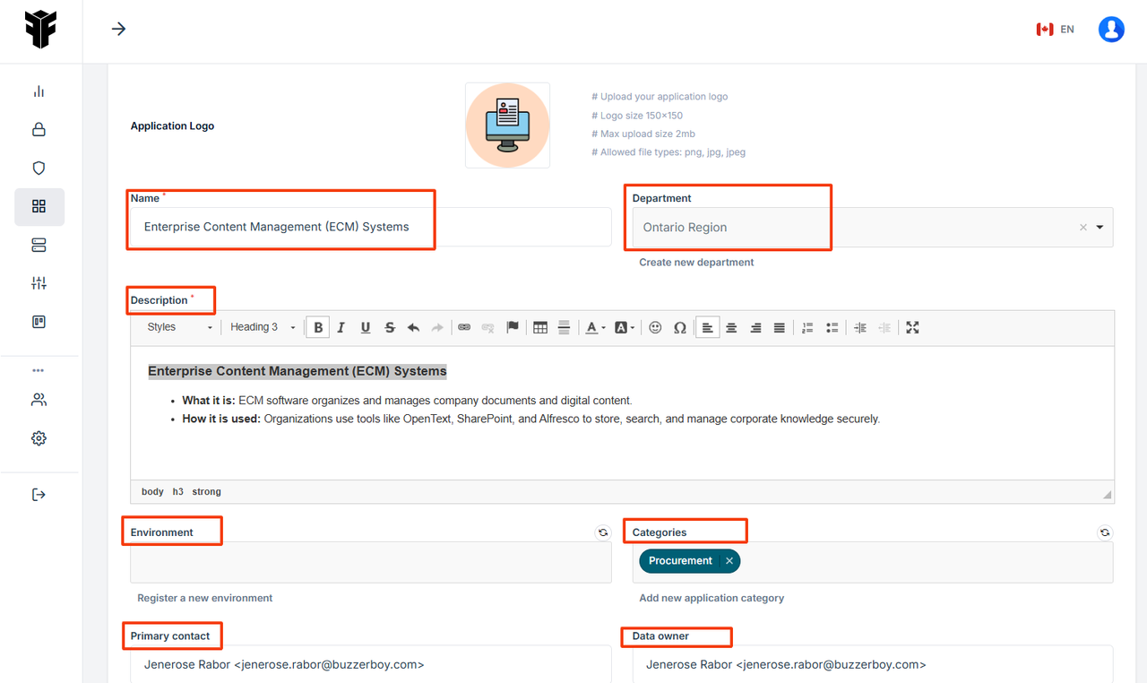Open the Styles dropdown
Screen dimensions: 1147x683
point(179,327)
